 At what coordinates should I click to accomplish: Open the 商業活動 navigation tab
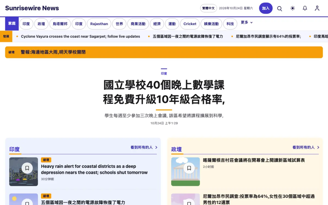pos(138,24)
